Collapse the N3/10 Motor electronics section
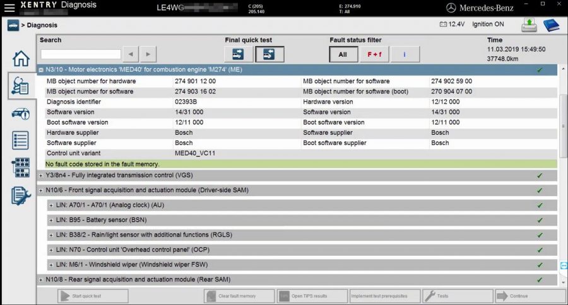 41,70
